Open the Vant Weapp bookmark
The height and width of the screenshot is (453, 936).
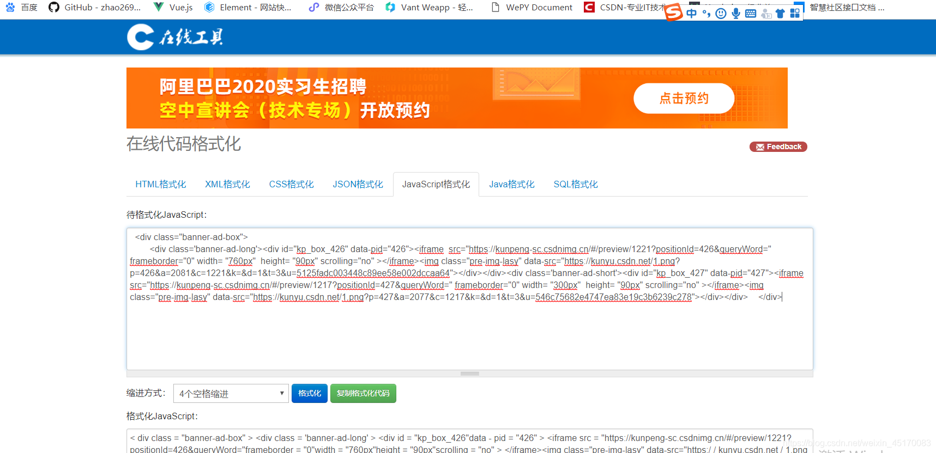tap(429, 7)
